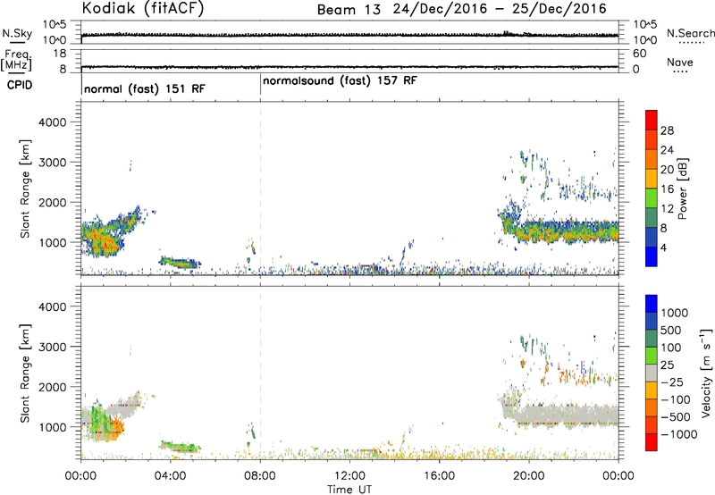Click the 12 label on the power colorbar

[x=667, y=209]
